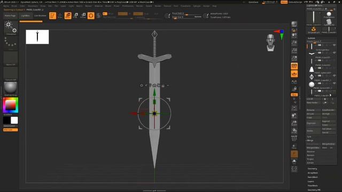Collapse the Merge section
The height and width of the screenshot is (192, 342).
(310, 140)
